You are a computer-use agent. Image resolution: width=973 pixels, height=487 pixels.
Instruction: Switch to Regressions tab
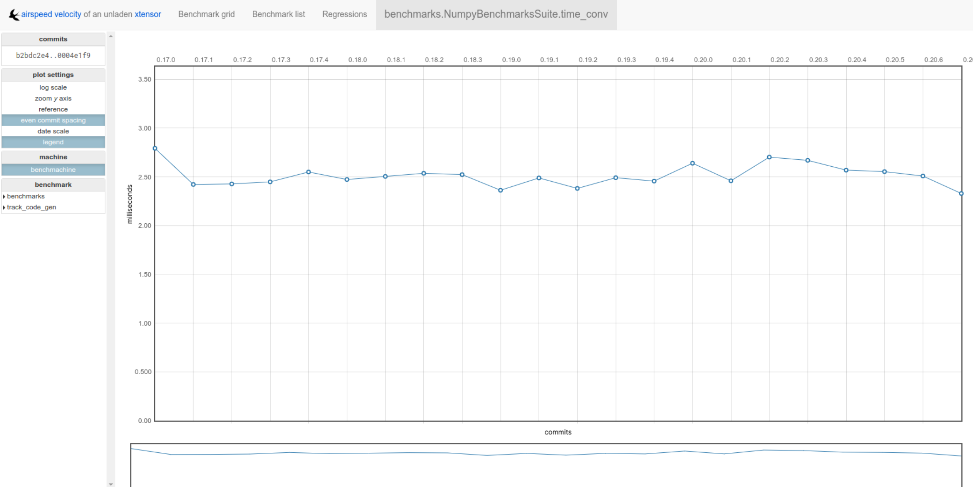point(344,14)
